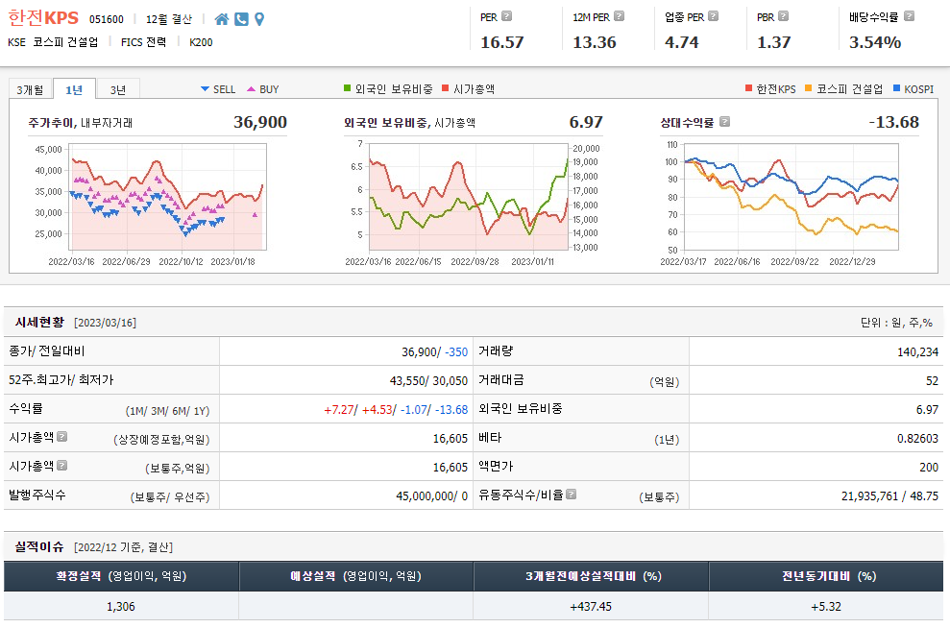
Task: Click the PER value 16.57
Action: point(501,42)
